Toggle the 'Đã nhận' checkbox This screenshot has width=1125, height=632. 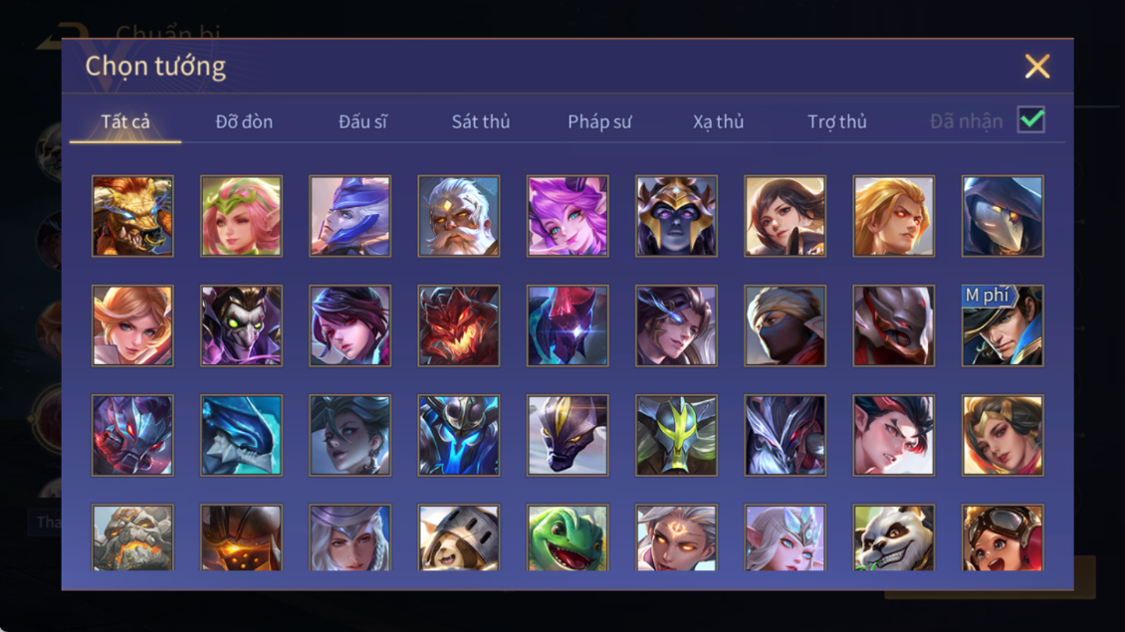(1031, 119)
